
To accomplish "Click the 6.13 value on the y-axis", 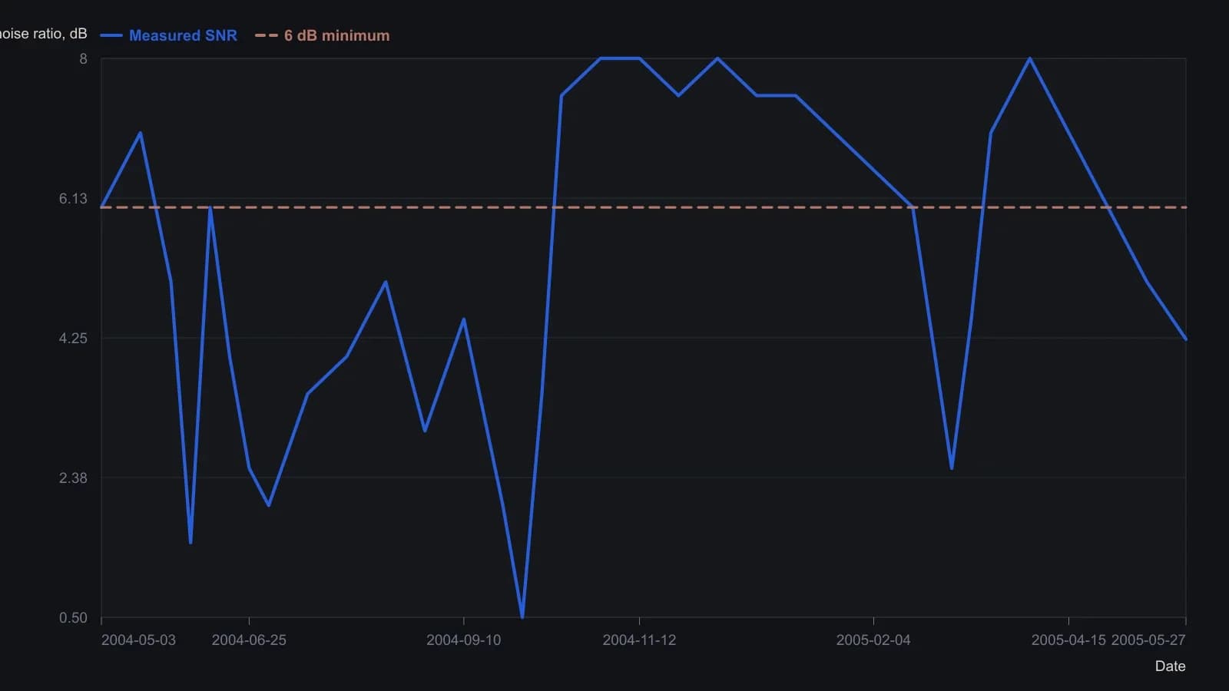I will click(73, 199).
